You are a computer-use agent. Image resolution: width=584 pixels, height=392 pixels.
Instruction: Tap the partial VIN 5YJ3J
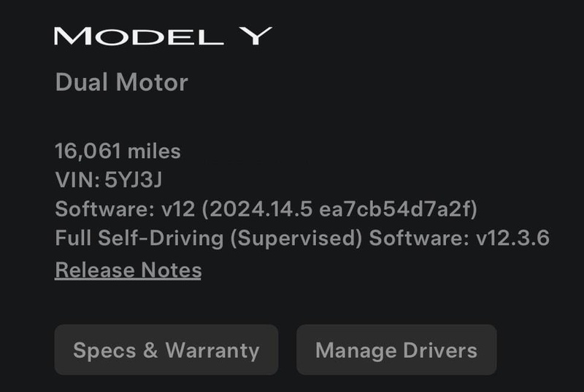[134, 180]
